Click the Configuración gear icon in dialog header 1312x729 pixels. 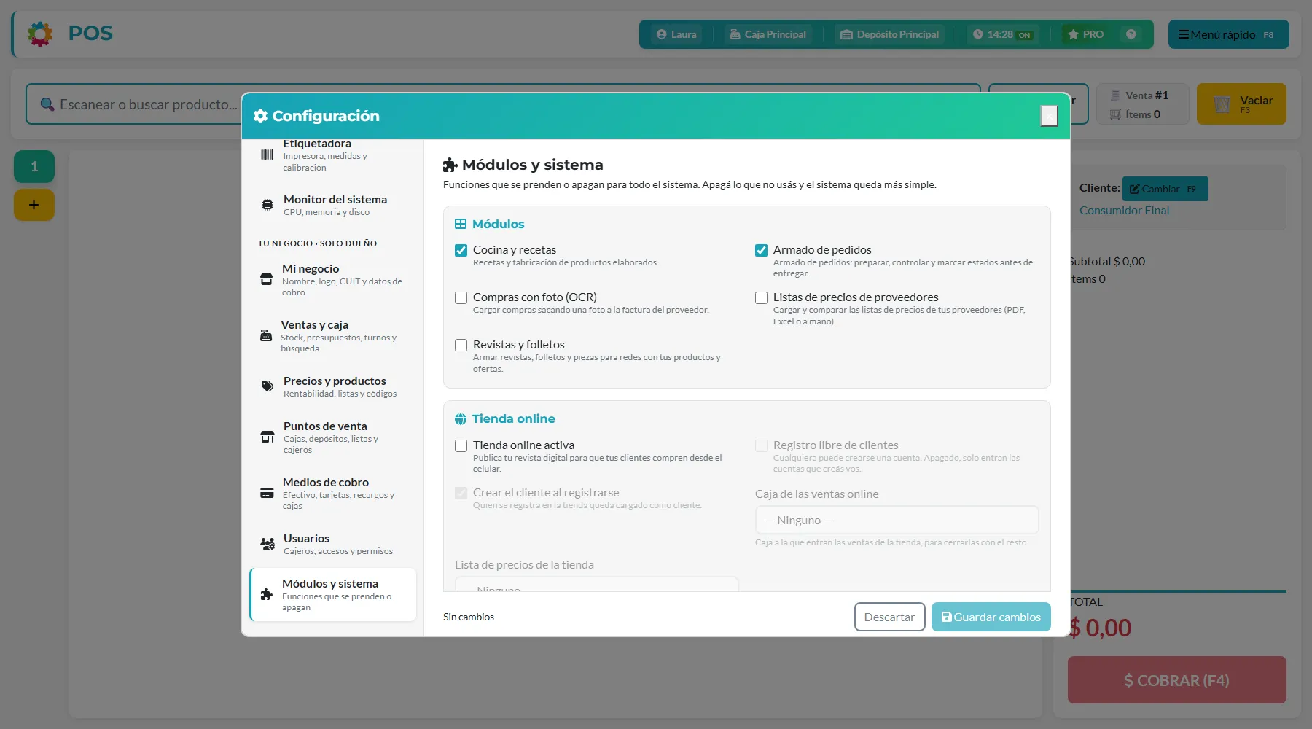click(260, 116)
